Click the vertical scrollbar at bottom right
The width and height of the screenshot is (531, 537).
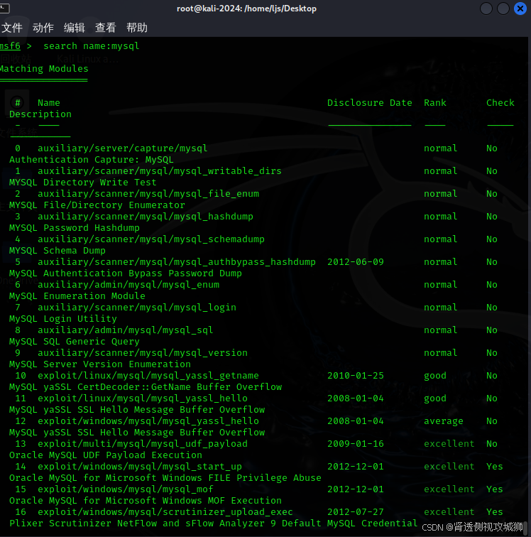pyautogui.click(x=527, y=528)
